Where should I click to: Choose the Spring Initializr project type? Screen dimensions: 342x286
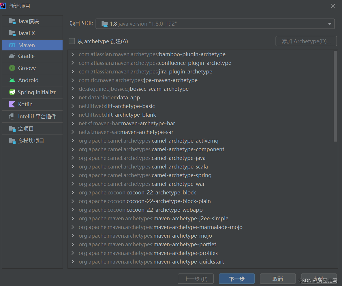point(32,92)
